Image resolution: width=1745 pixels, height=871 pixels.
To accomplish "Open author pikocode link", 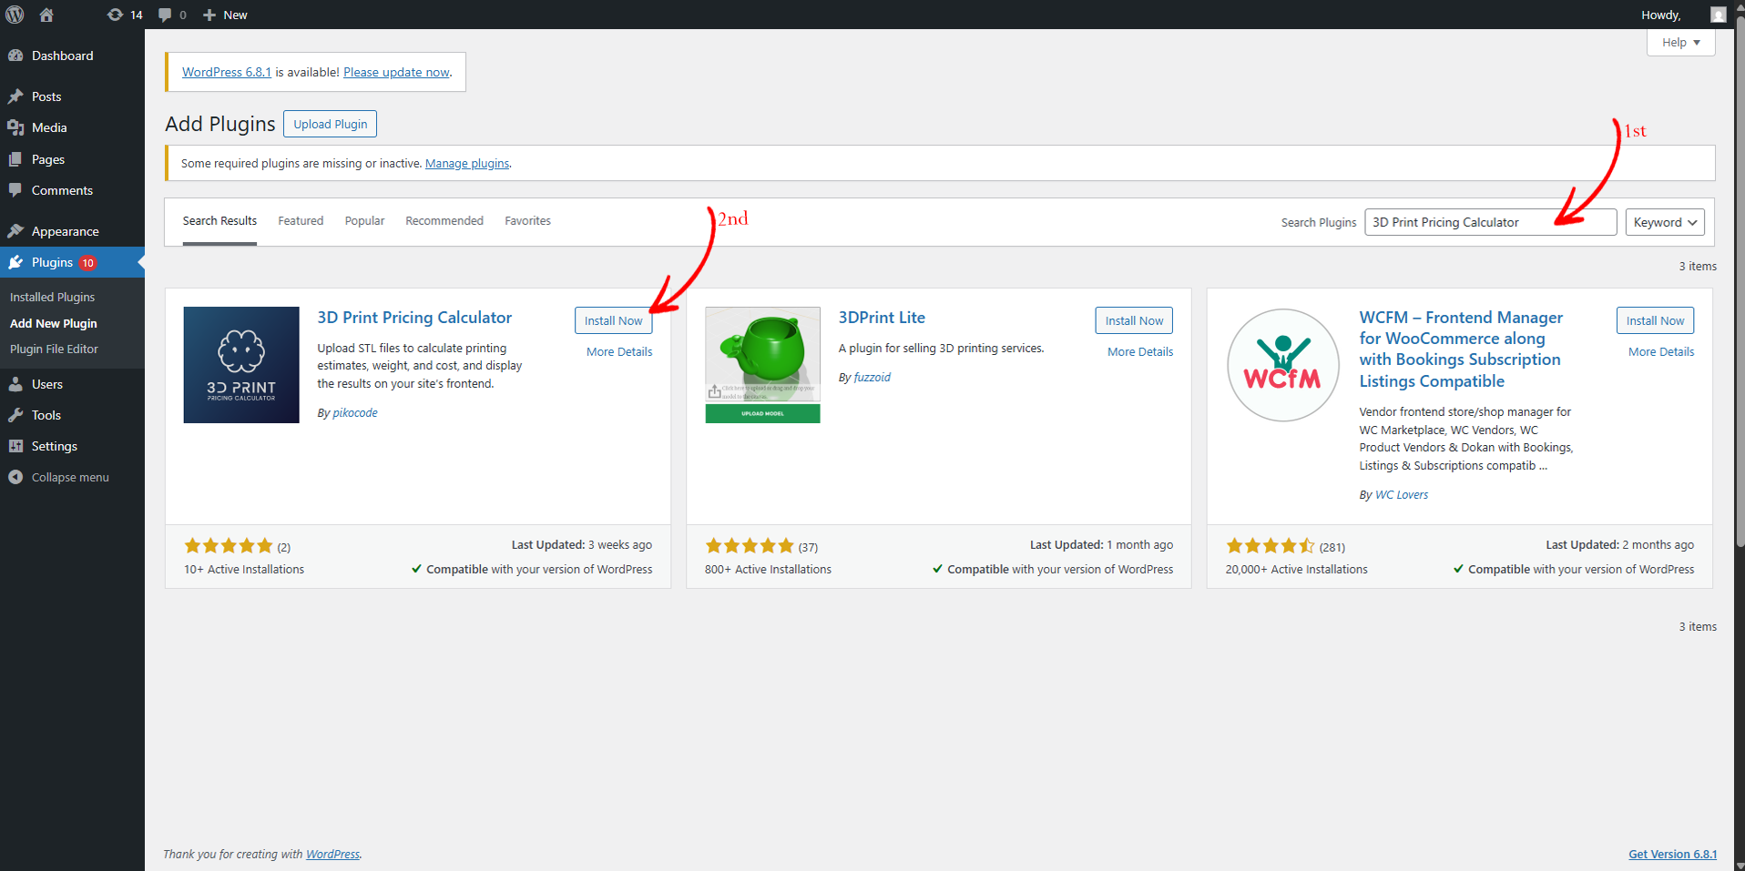I will 355,412.
